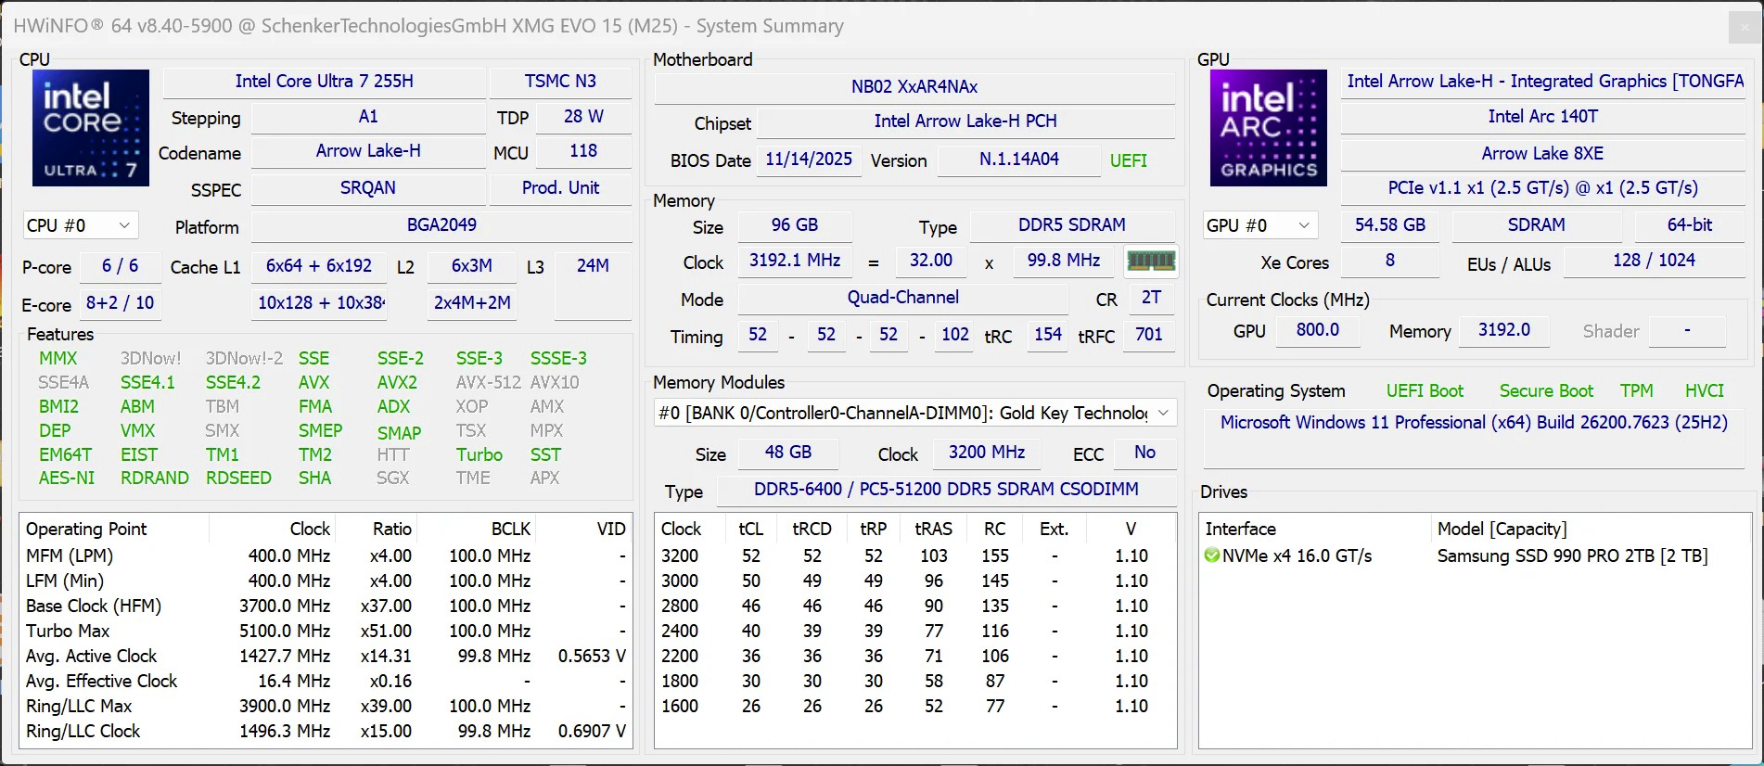
Task: Click the green memory module icon
Action: pyautogui.click(x=1151, y=262)
